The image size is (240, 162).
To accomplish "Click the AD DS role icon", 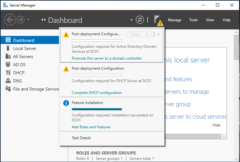I will tap(8, 64).
